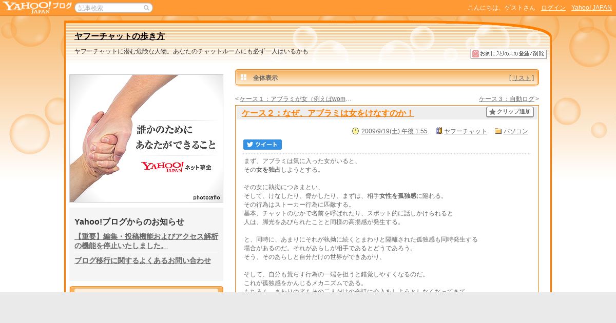Viewport: 616px width, 323px height.
Task: Click the 全体表示 grid icon
Action: click(244, 77)
